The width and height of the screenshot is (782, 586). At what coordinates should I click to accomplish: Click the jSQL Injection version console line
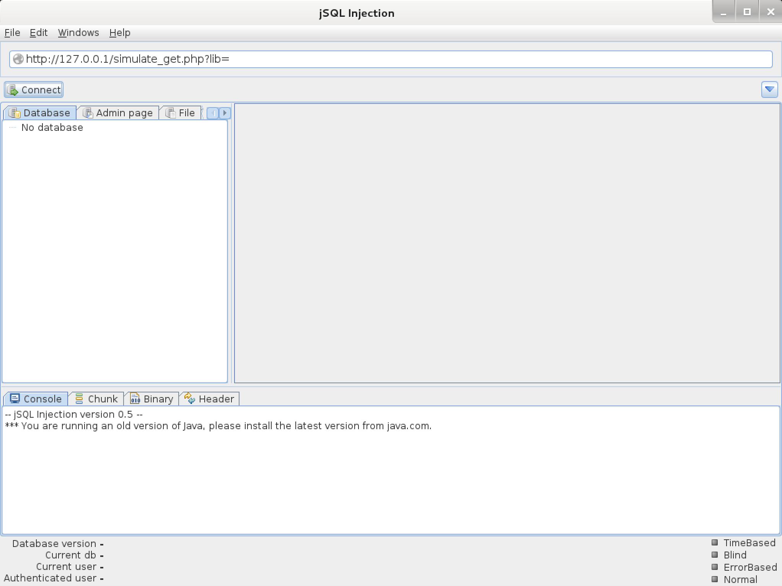[74, 414]
